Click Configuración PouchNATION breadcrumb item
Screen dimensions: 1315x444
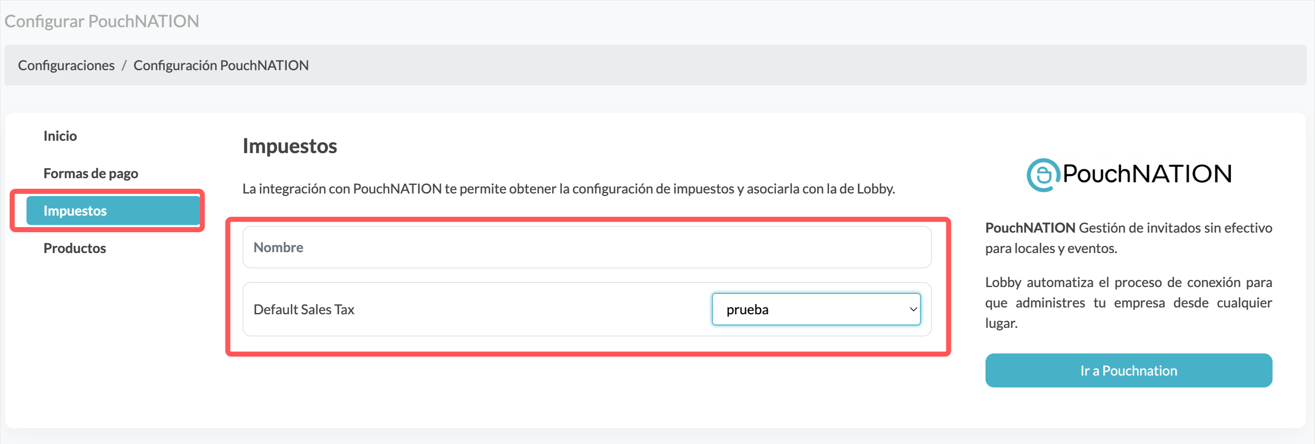221,65
